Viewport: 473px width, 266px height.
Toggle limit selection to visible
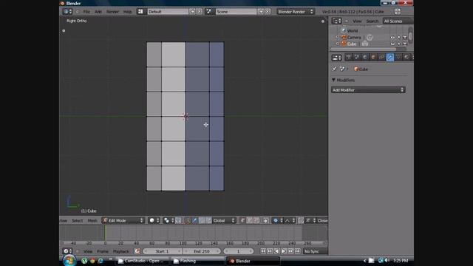click(x=265, y=221)
